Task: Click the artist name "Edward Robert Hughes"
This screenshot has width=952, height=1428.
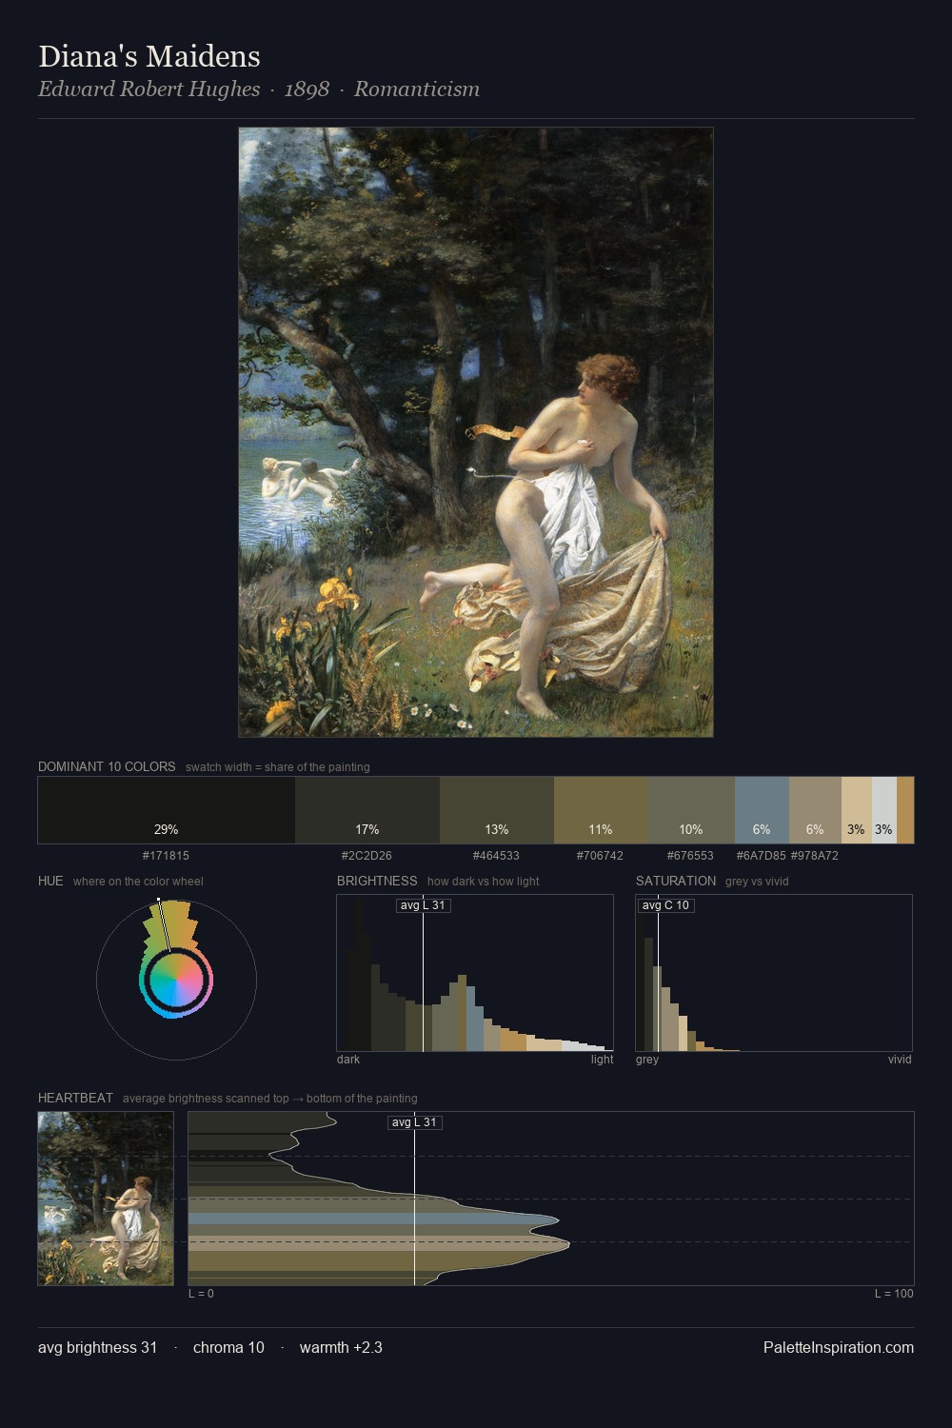Action: pos(149,89)
